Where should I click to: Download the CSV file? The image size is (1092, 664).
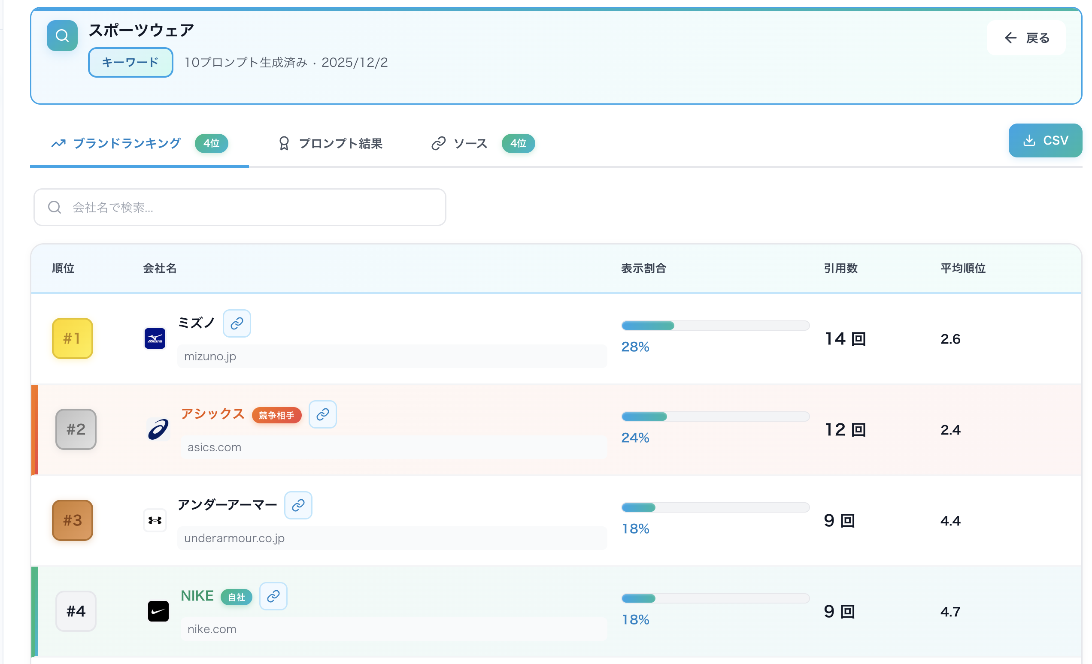[1045, 140]
